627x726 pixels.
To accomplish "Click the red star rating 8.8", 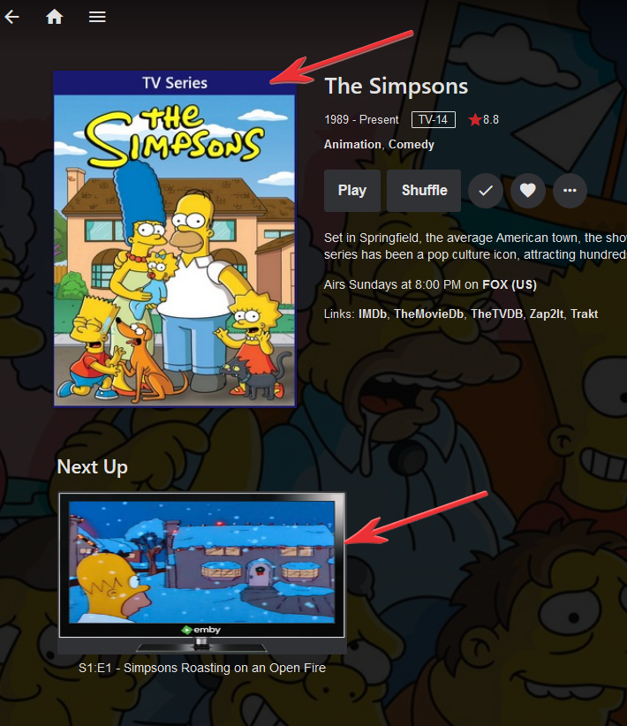I will [x=483, y=119].
